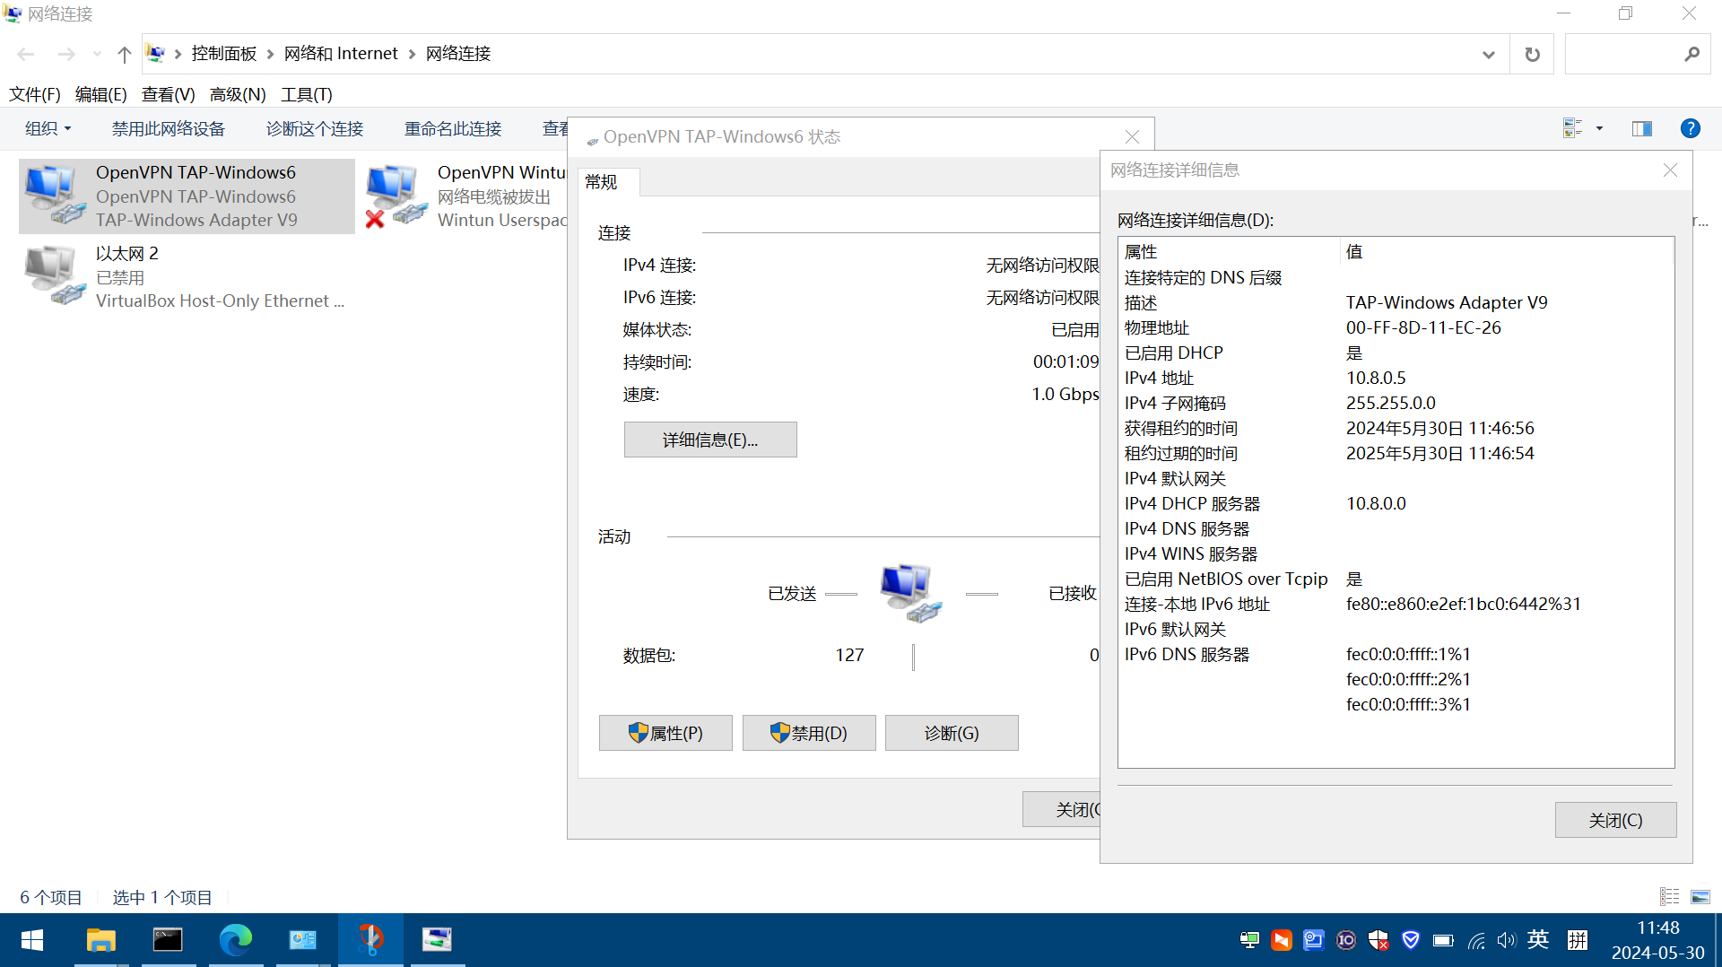
Task: Select the 常规 tab in status dialog
Action: pyautogui.click(x=601, y=182)
